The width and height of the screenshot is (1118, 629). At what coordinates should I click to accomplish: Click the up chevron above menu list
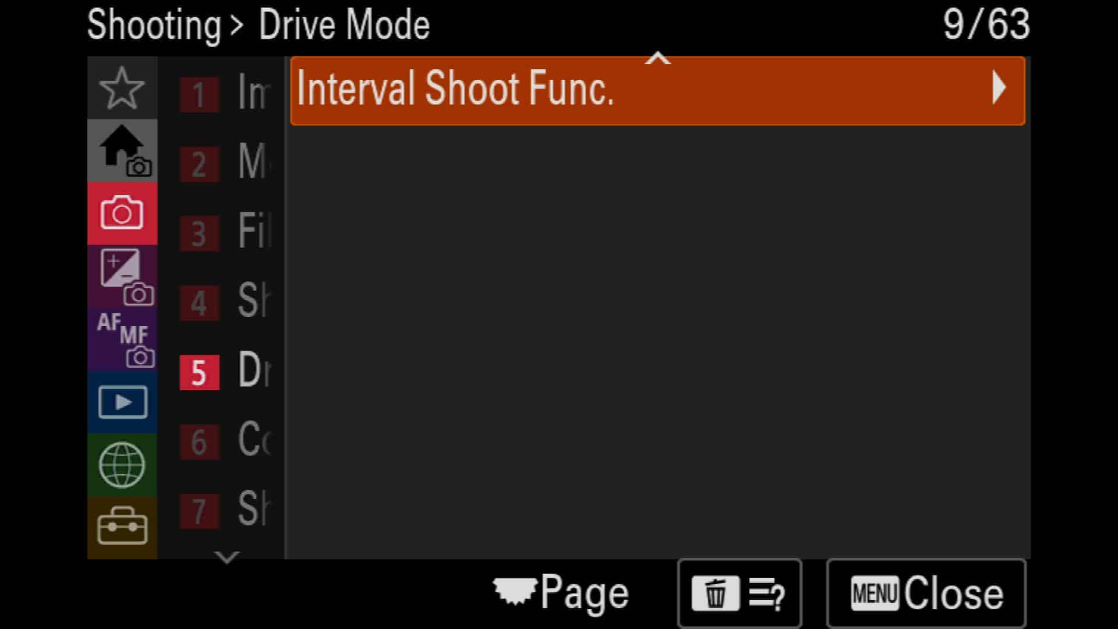[658, 58]
